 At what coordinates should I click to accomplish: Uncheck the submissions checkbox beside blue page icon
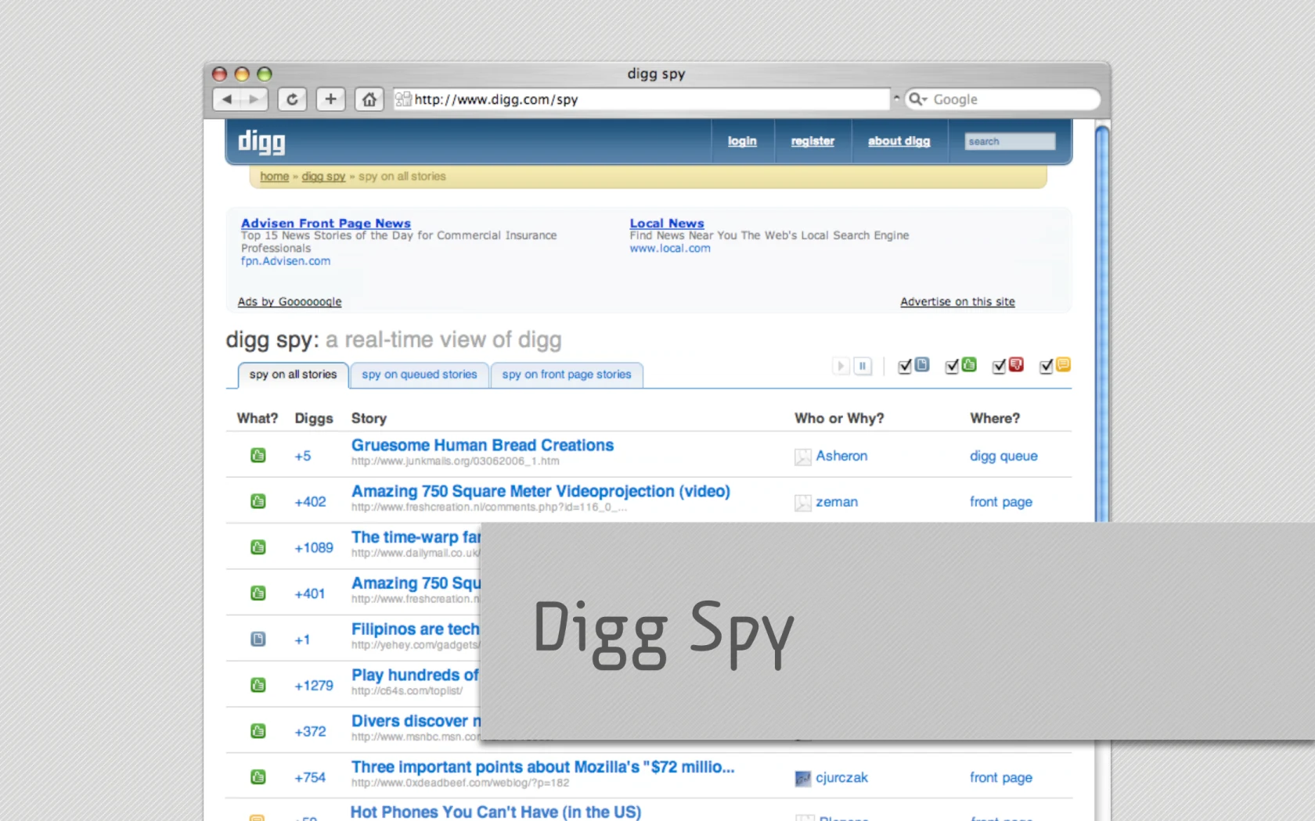(905, 366)
